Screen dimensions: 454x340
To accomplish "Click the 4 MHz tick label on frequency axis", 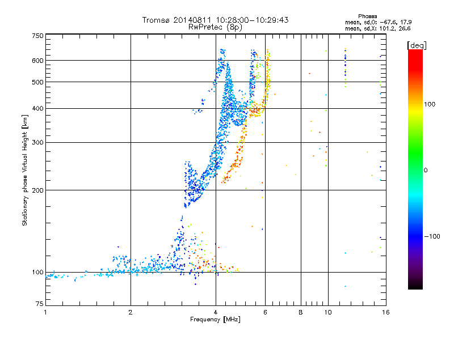I will [x=216, y=312].
